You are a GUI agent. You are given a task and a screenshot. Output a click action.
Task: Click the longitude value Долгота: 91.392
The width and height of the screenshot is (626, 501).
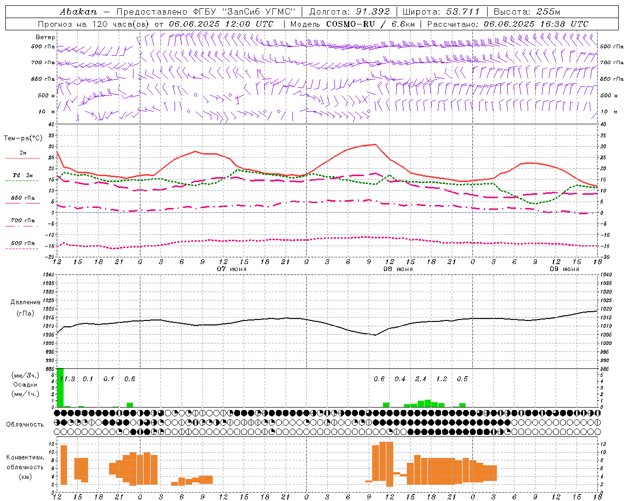pyautogui.click(x=350, y=12)
